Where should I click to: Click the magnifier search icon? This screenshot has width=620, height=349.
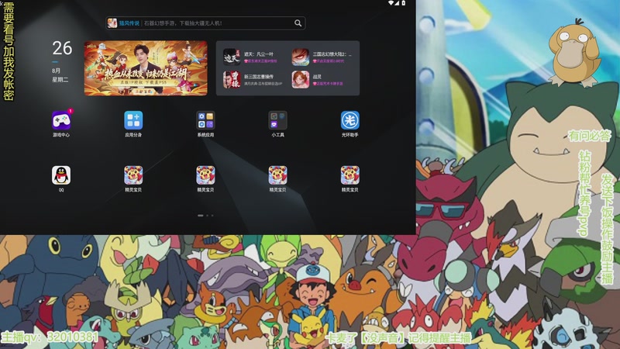coord(298,23)
